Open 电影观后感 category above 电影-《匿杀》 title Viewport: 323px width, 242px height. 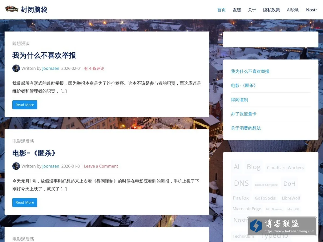point(23,141)
